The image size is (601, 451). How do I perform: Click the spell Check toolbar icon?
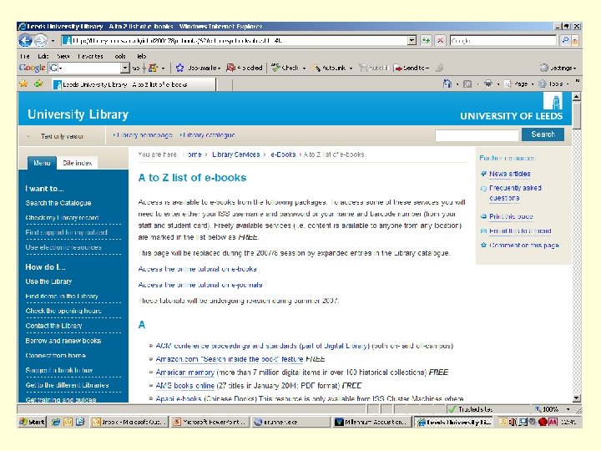[x=275, y=68]
